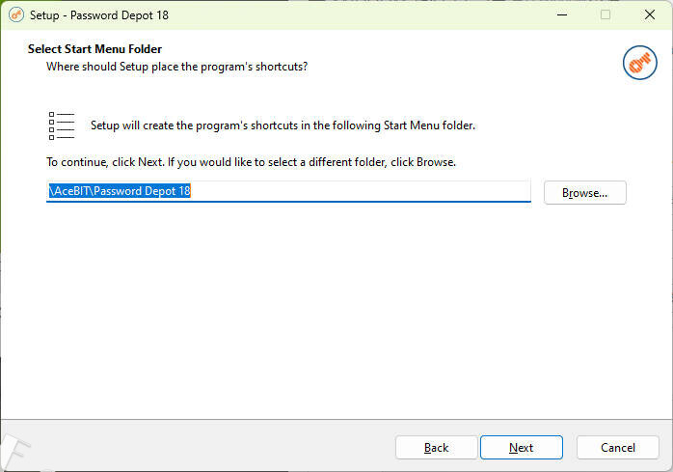Cancel the Password Depot setup
673x472 pixels.
pyautogui.click(x=617, y=447)
